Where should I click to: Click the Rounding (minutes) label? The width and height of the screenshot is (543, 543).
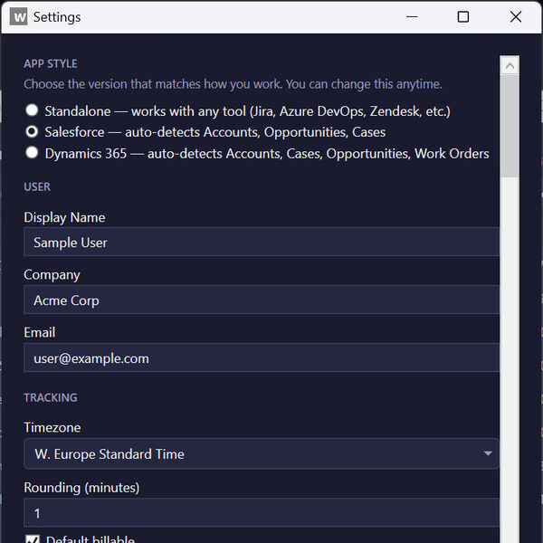click(x=81, y=488)
